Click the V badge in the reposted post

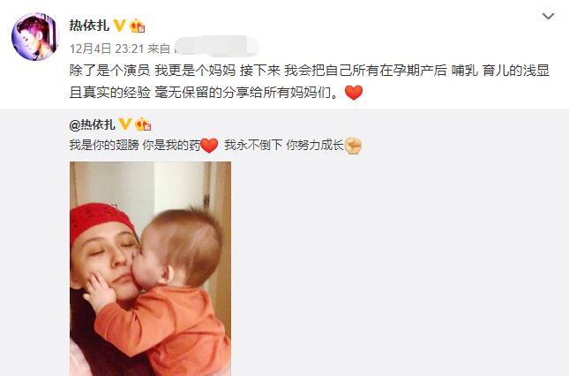tap(125, 124)
